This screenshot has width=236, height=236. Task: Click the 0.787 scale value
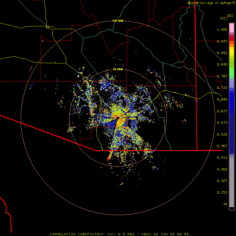coord(222,76)
